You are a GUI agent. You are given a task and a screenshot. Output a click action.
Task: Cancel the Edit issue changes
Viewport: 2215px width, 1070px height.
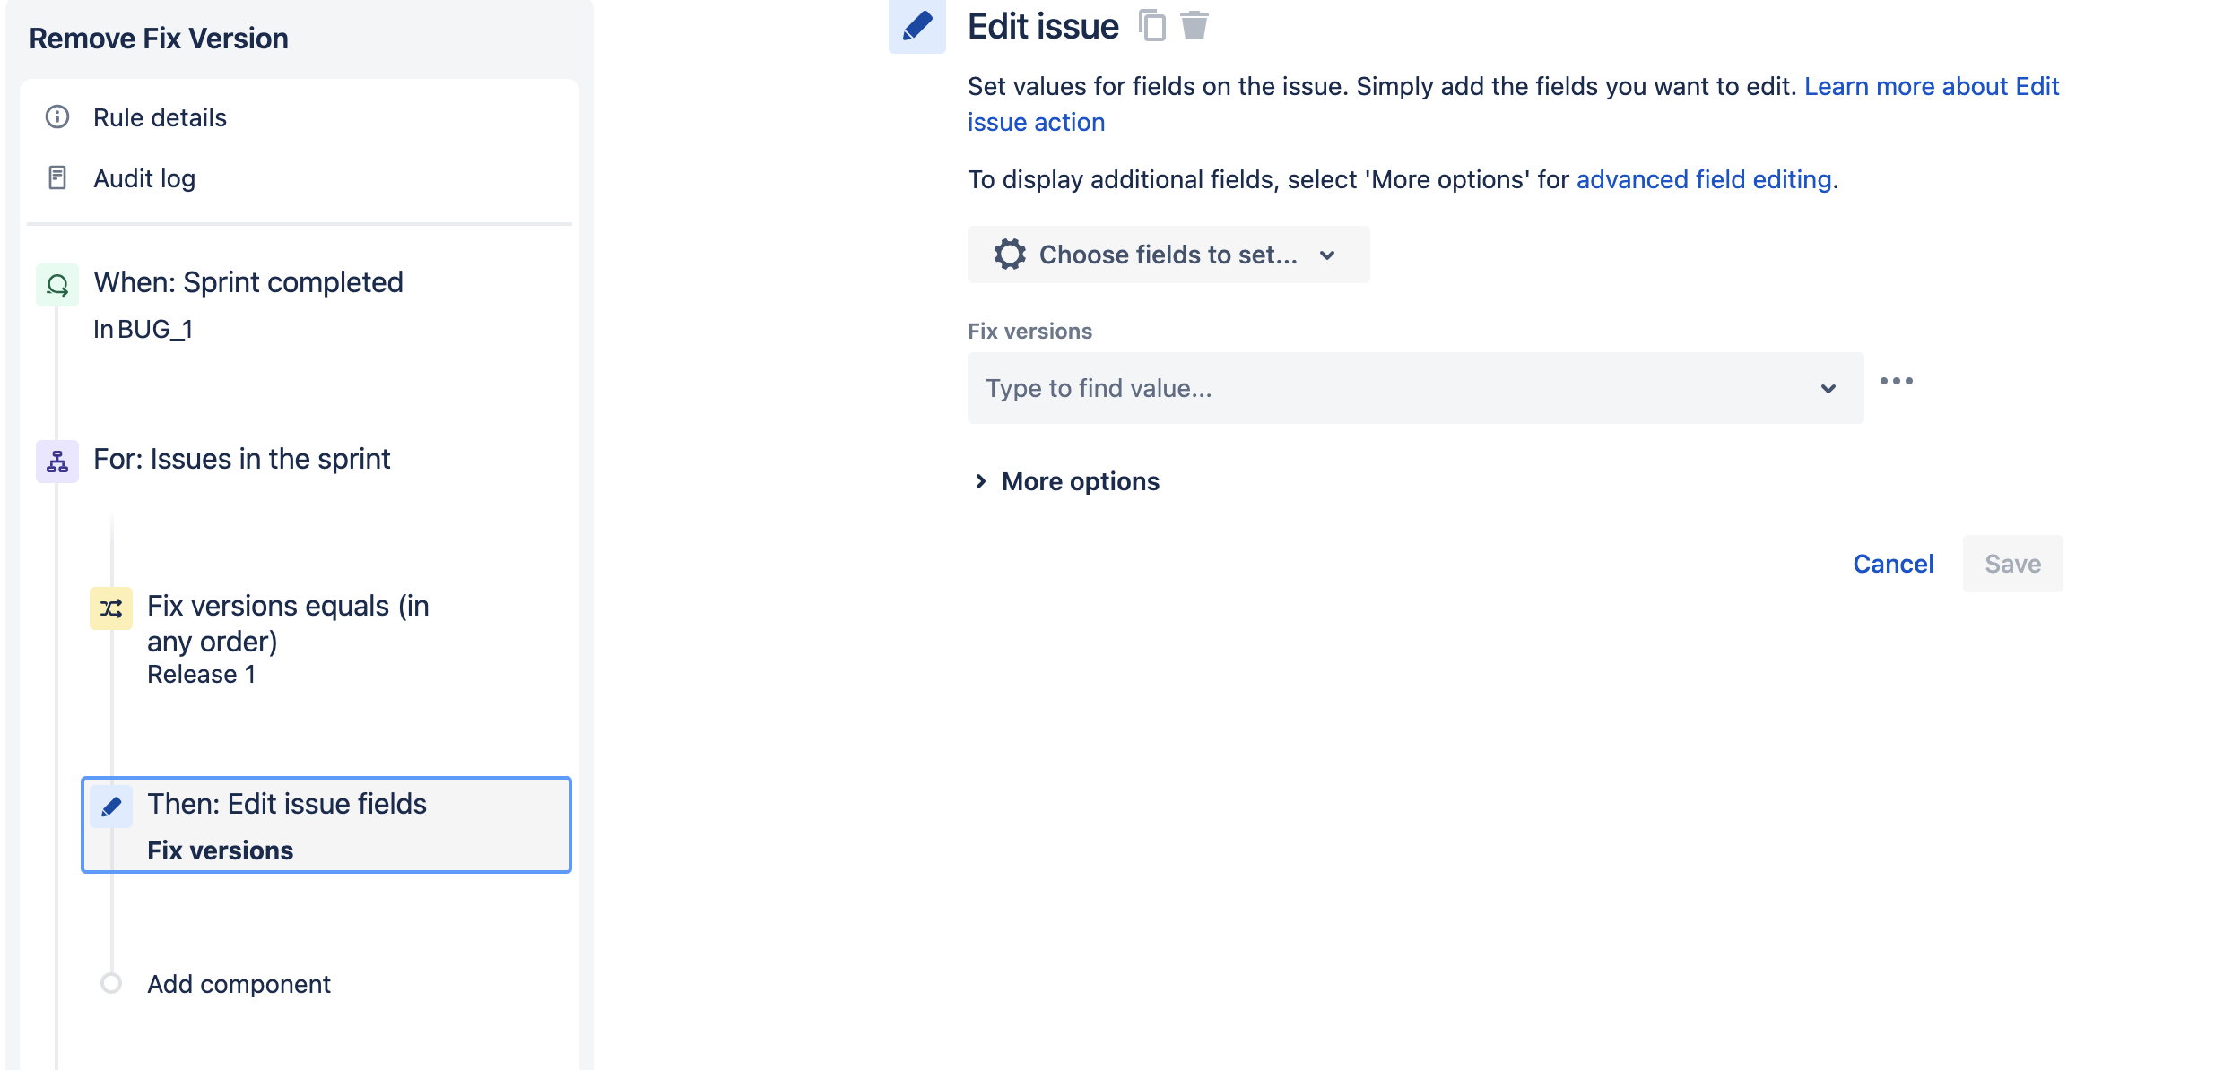tap(1892, 563)
